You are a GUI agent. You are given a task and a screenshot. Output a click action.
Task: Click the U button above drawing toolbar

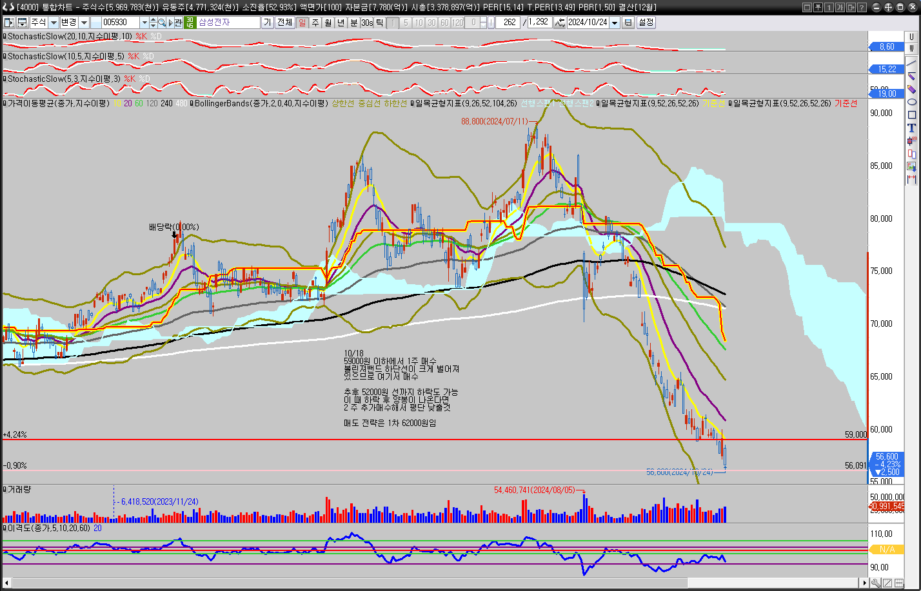point(911,37)
